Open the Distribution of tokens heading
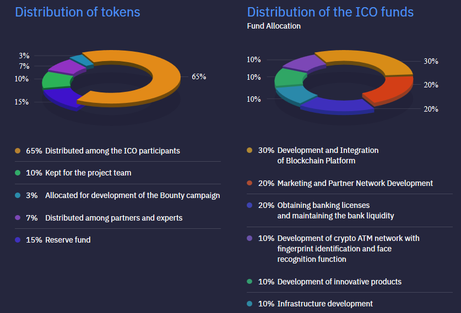 click(78, 12)
